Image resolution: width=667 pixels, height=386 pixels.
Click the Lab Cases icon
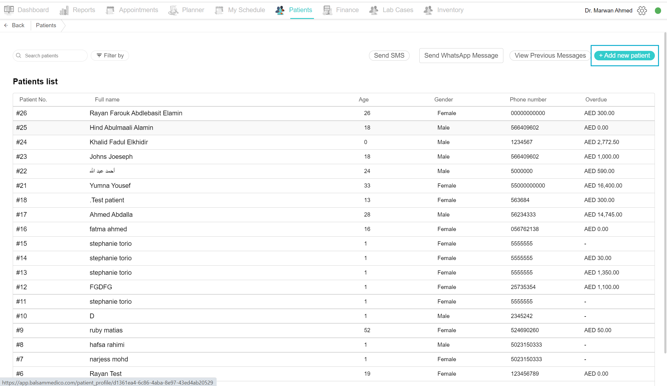(374, 10)
